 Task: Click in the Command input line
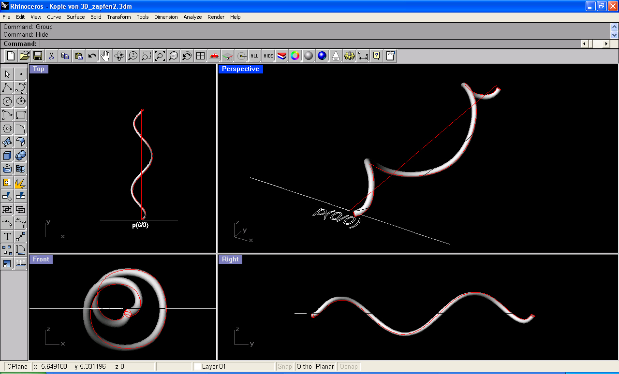pyautogui.click(x=309, y=43)
